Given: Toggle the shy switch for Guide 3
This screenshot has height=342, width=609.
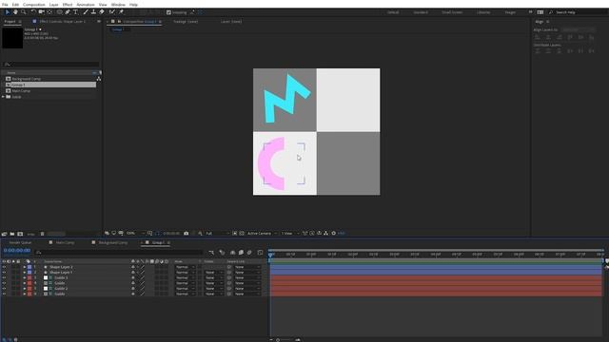Looking at the screenshot, I should click(133, 278).
